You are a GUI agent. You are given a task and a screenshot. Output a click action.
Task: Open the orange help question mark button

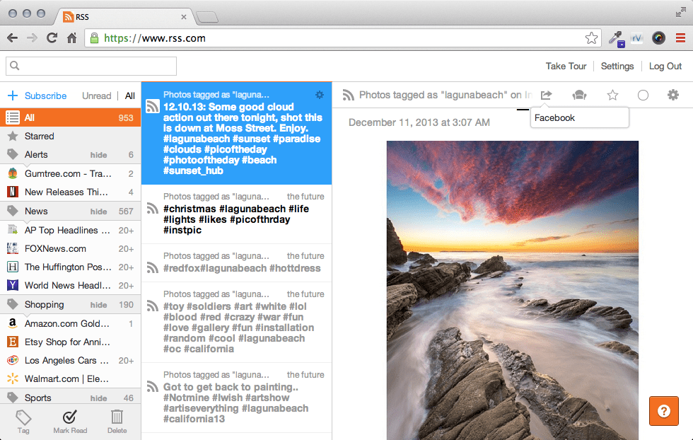tap(663, 411)
